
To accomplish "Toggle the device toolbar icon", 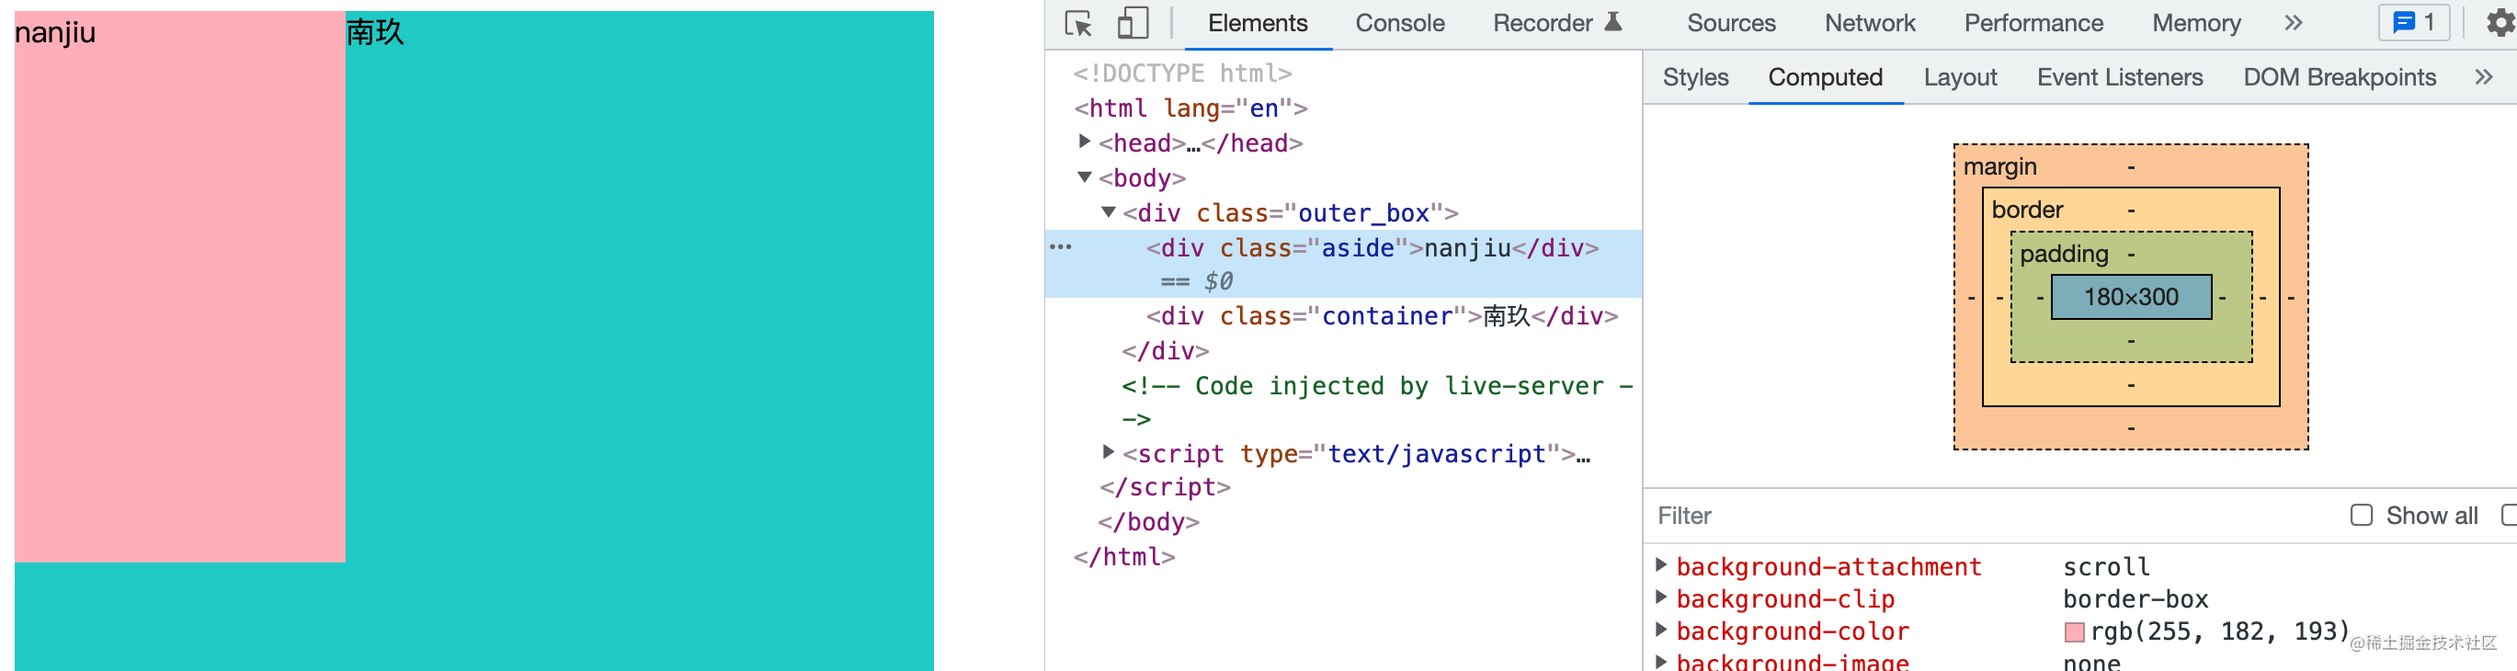I will 1133,24.
